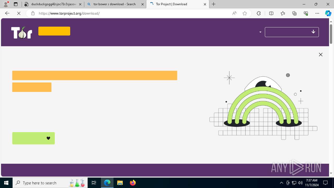Open the browser profile icon
This screenshot has height=188, width=334.
(6, 4)
